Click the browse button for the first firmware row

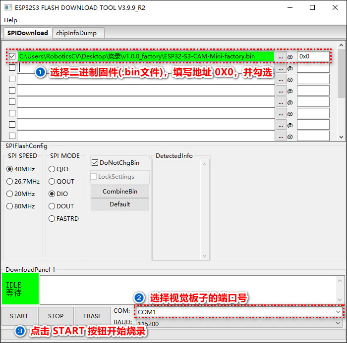point(281,57)
